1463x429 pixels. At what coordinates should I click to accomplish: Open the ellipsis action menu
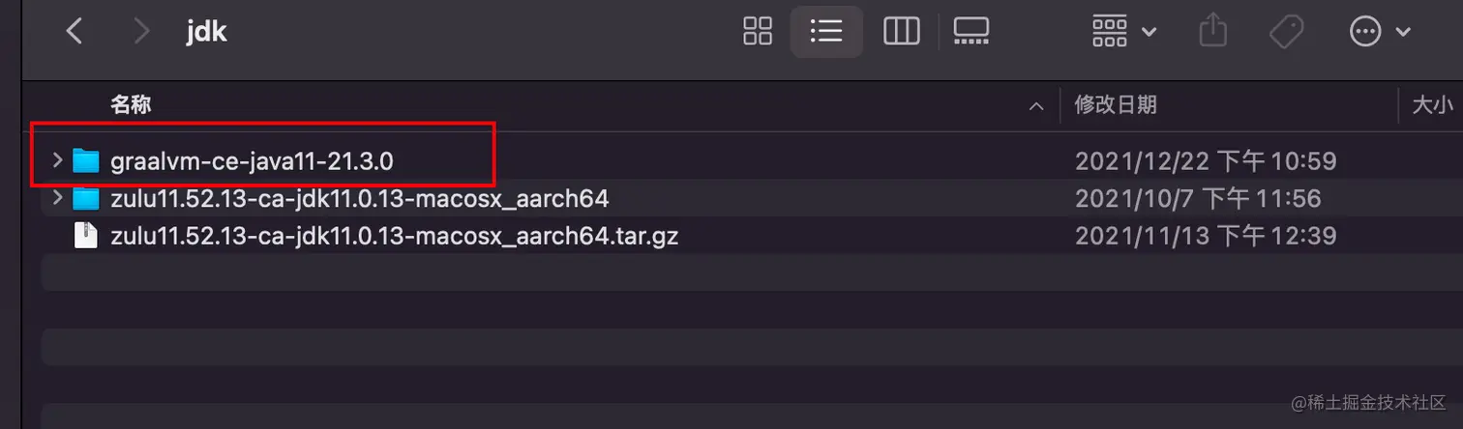pos(1380,32)
